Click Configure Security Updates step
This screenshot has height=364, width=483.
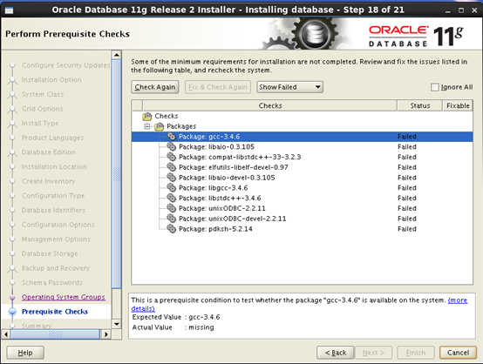click(65, 65)
